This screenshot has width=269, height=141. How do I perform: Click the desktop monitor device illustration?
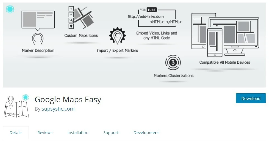point(234,36)
